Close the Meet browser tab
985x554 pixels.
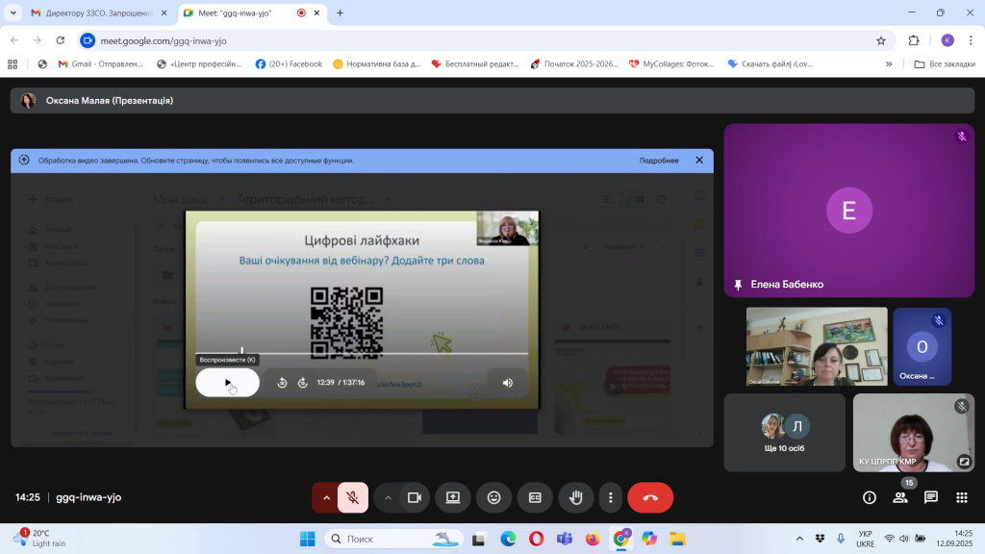pyautogui.click(x=316, y=13)
